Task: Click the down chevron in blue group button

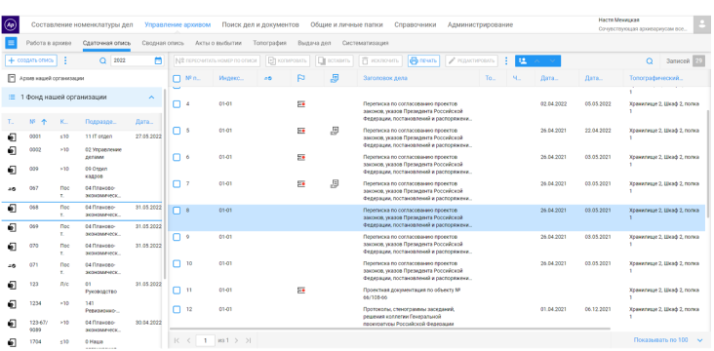Action: pyautogui.click(x=552, y=60)
